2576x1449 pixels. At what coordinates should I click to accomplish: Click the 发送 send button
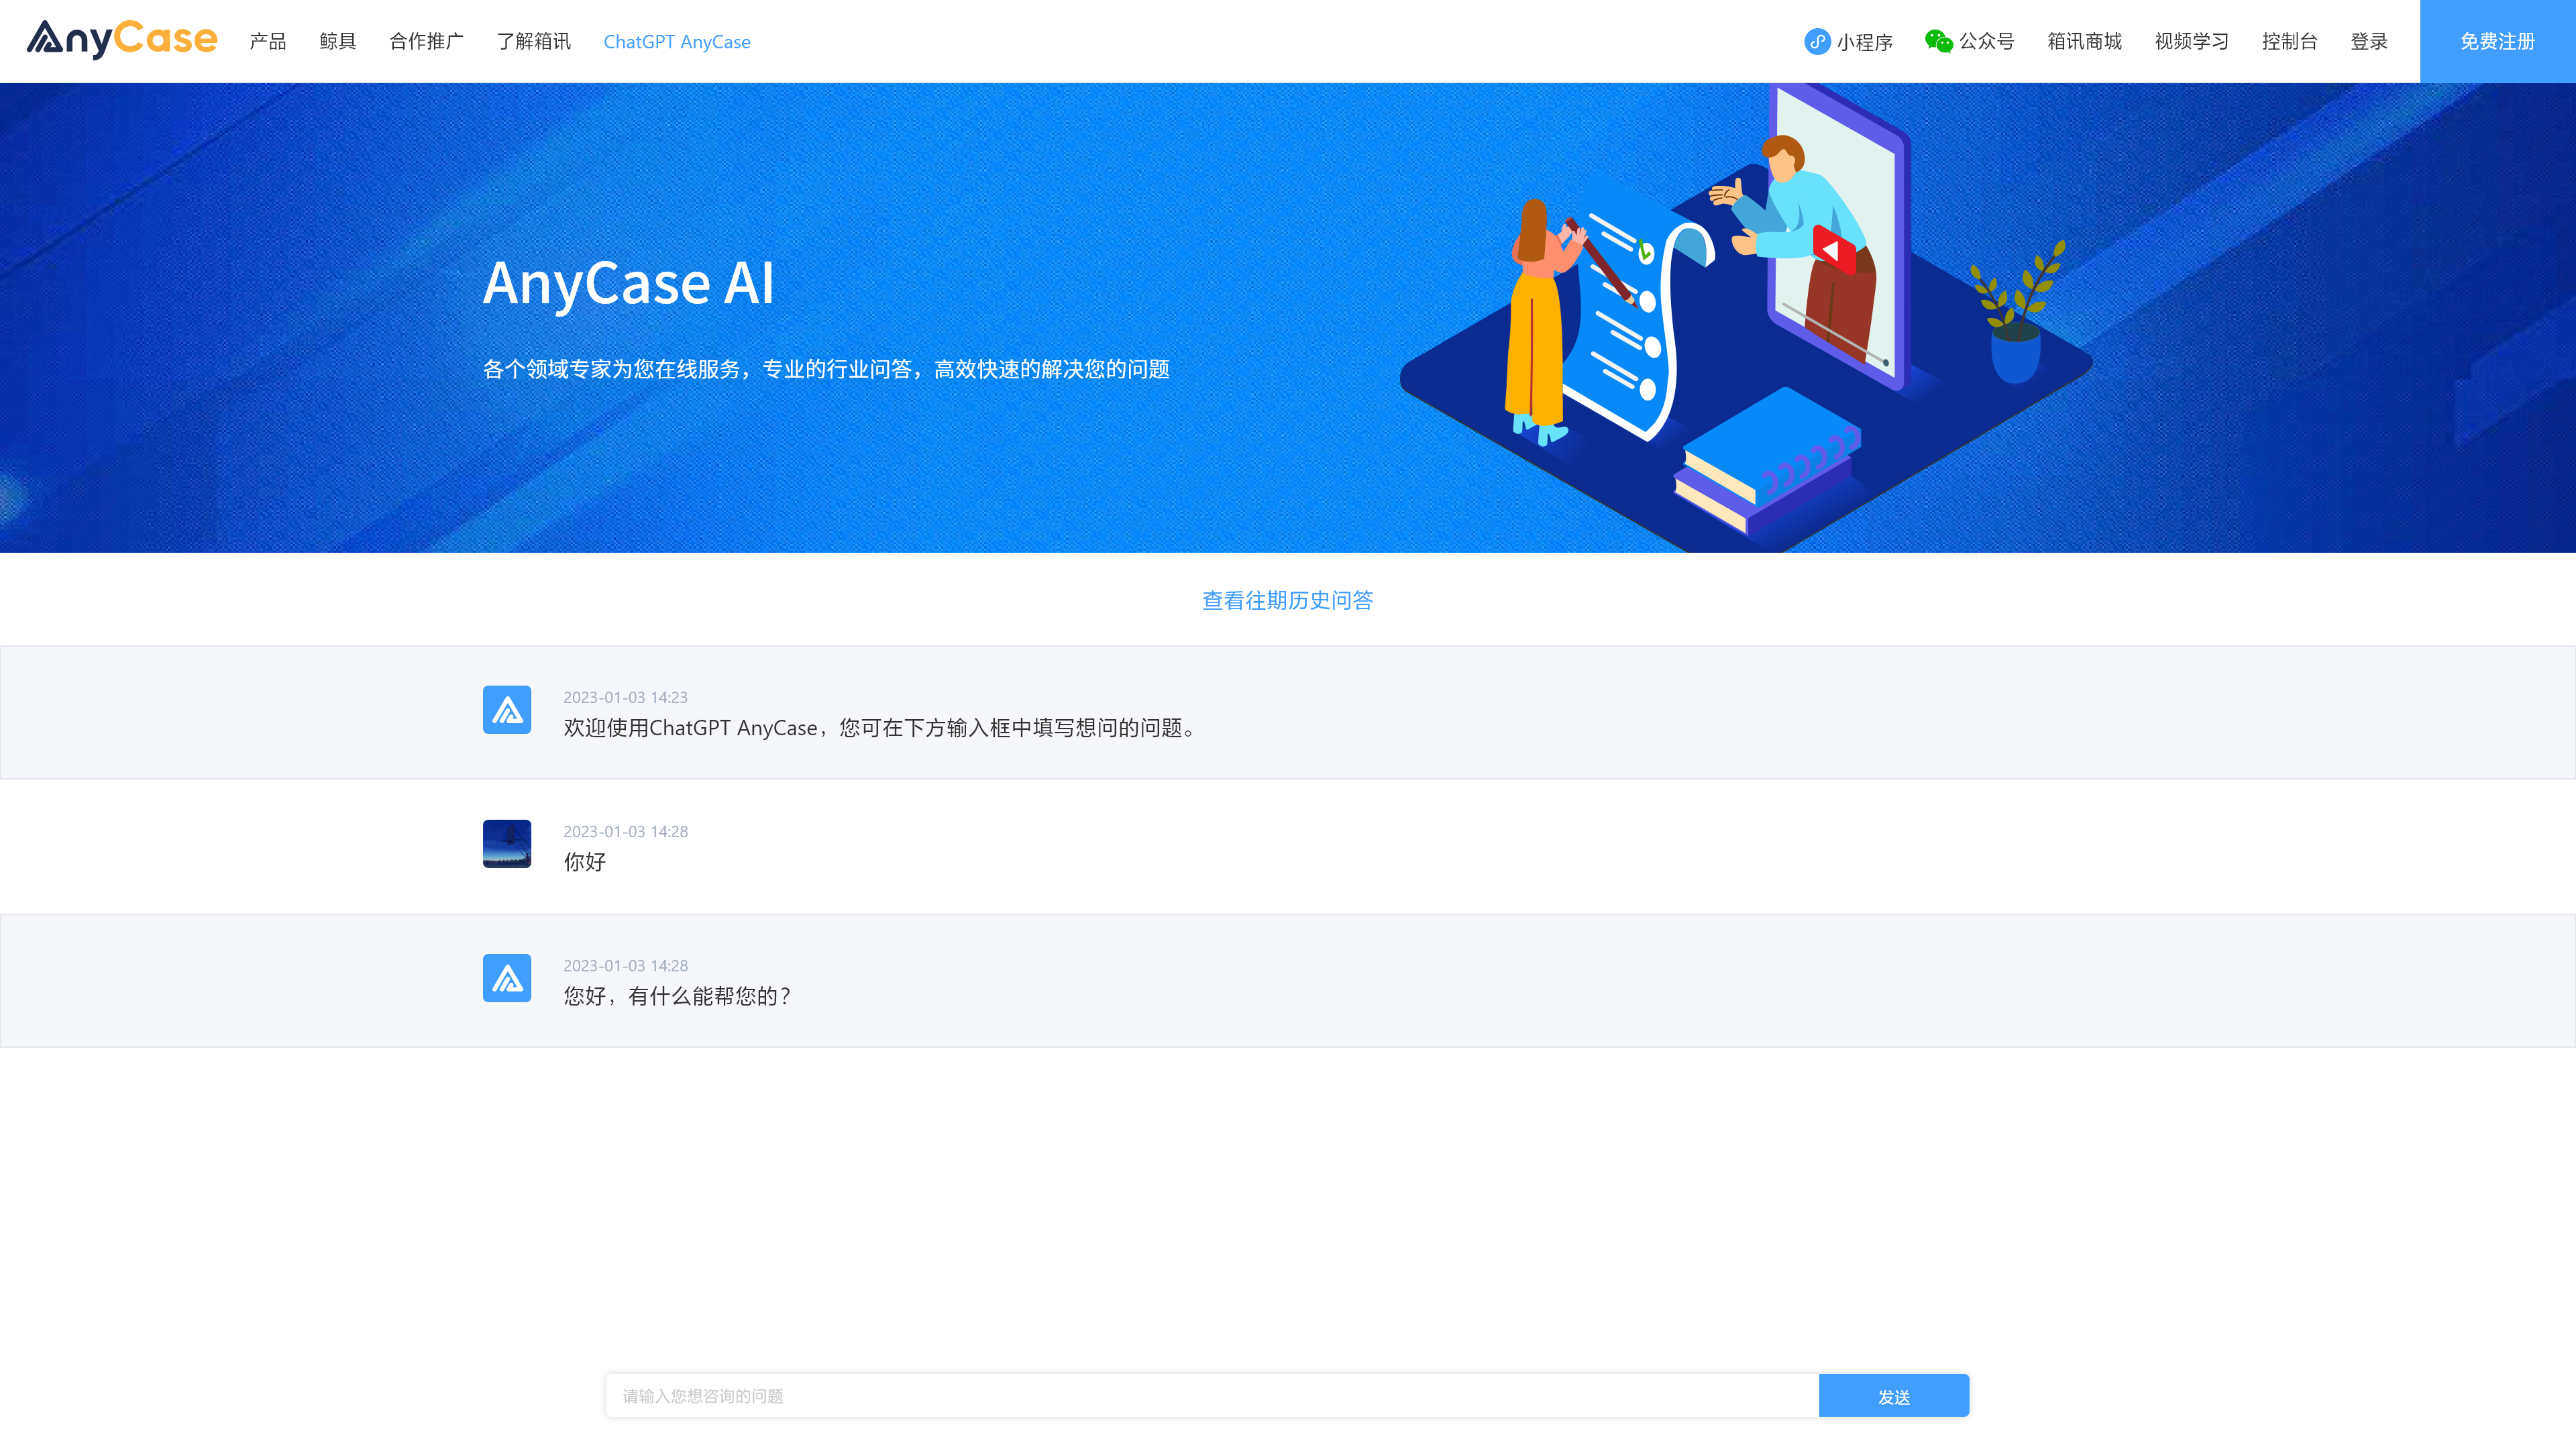(1894, 1396)
